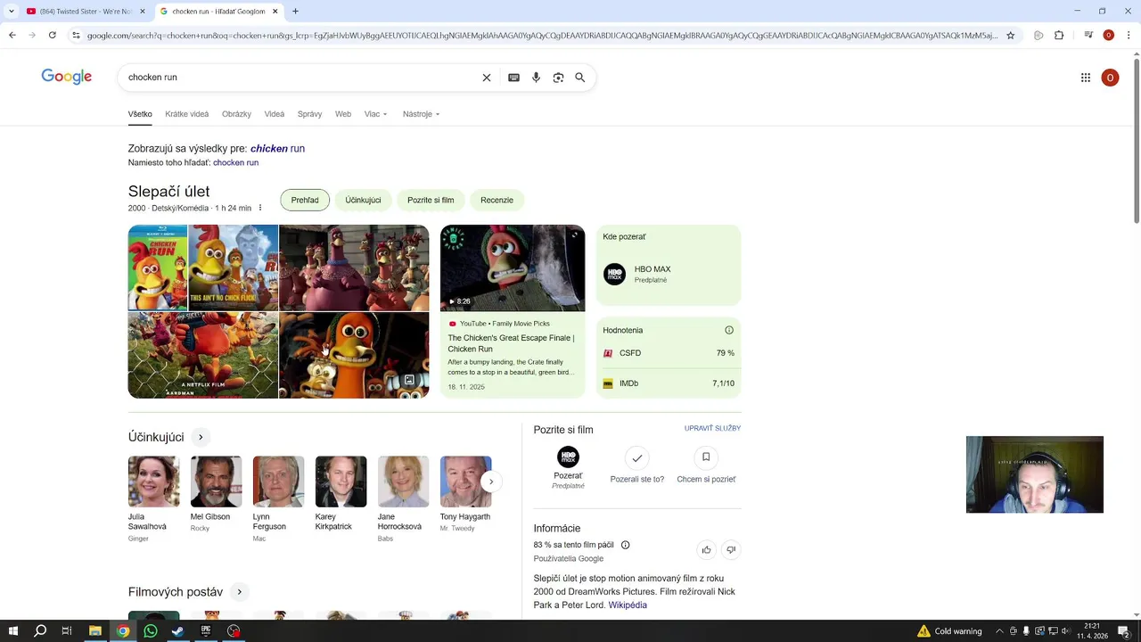
Task: Open the on-screen keyboard input tool
Action: pyautogui.click(x=513, y=78)
